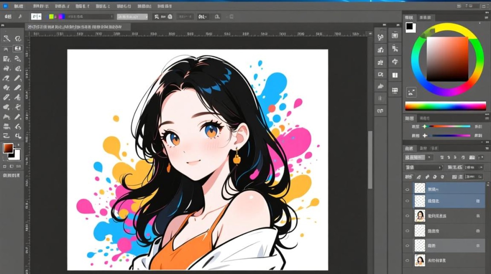Select the top-left arrow tool in the toolbox
Viewport: 491px width, 274px height.
7,38
